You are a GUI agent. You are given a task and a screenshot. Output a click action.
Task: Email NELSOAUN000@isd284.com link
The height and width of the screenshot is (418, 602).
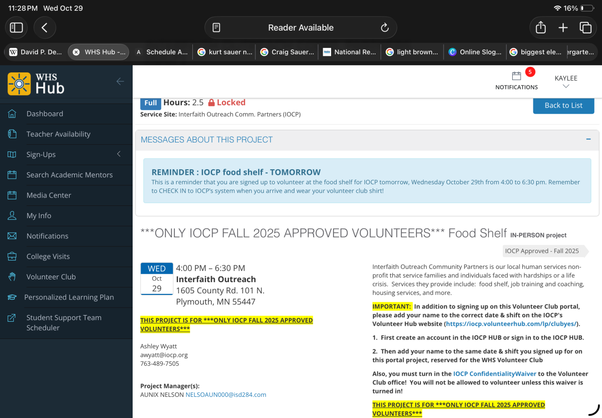point(226,394)
